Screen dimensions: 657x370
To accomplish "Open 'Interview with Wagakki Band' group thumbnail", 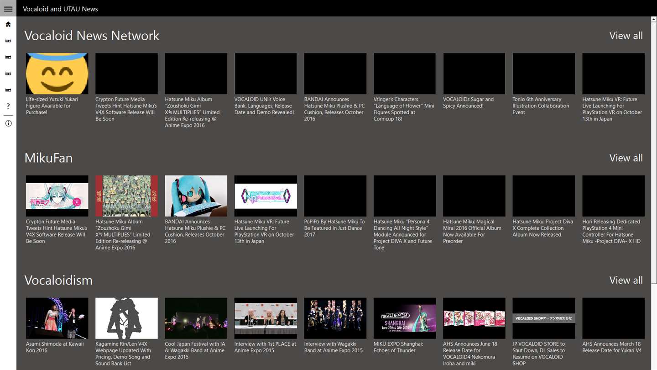I will [335, 318].
